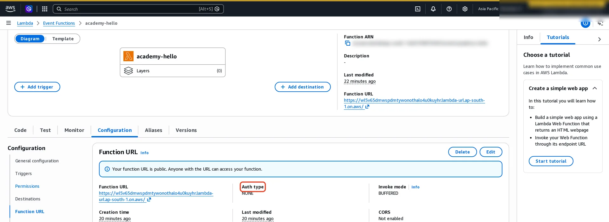The height and width of the screenshot is (222, 609).
Task: Click the academy-hello function box title
Action: tap(157, 56)
